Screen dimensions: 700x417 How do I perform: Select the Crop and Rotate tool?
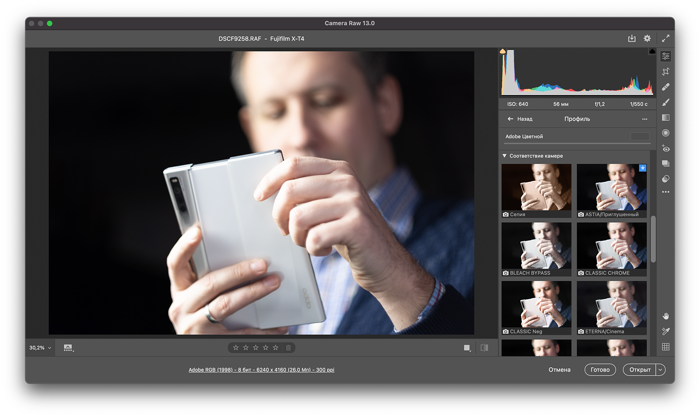coord(665,72)
